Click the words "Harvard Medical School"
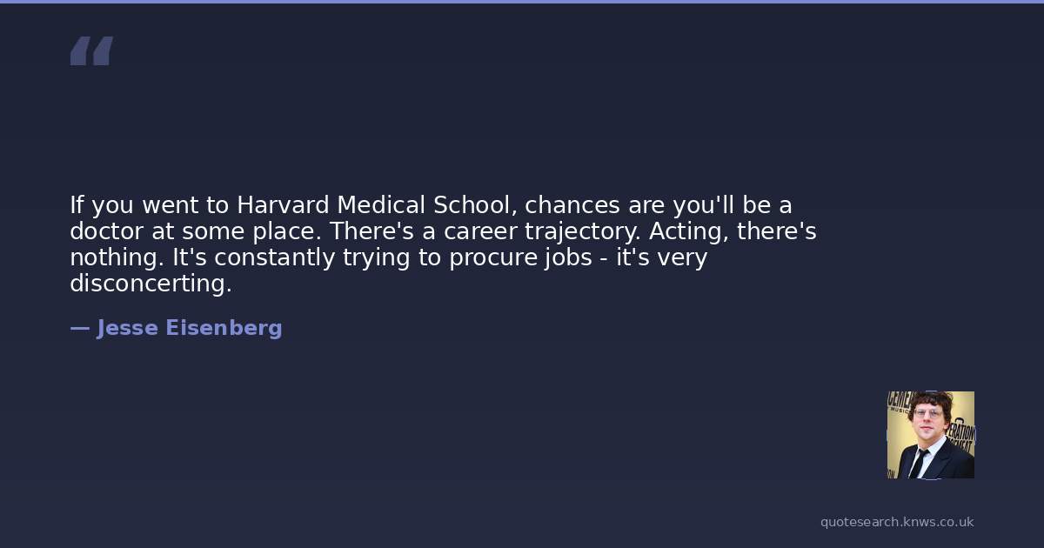This screenshot has height=548, width=1044. coord(377,205)
